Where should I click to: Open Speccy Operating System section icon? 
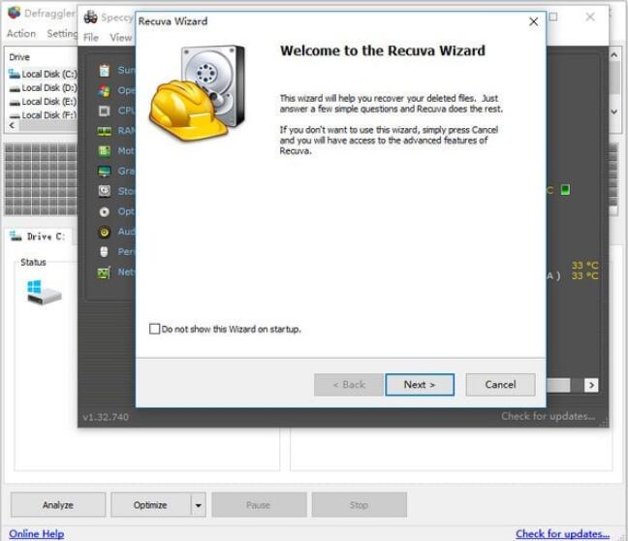tap(104, 90)
